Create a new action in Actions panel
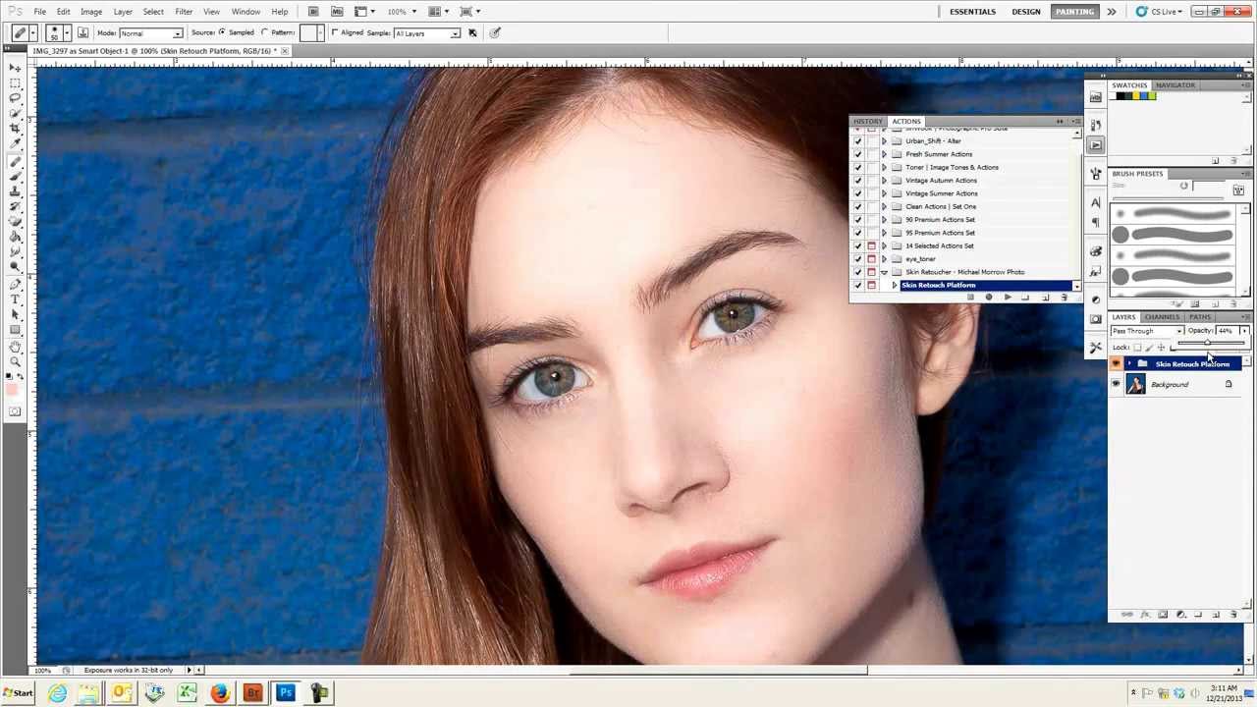Screen dimensions: 1257x707 1046,297
